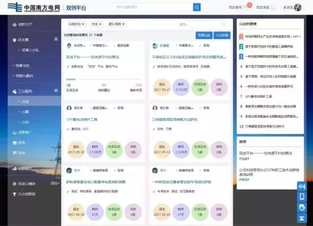The width and height of the screenshot is (313, 226).
Task: Click the mobile phone floating icon
Action: coord(302,197)
